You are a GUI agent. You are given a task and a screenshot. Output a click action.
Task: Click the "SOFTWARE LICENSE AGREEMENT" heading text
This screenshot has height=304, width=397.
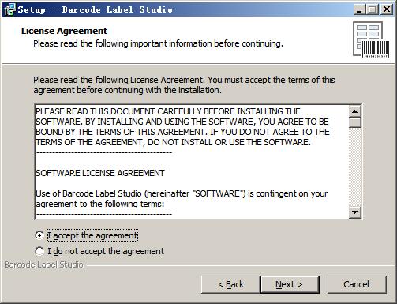coord(100,173)
